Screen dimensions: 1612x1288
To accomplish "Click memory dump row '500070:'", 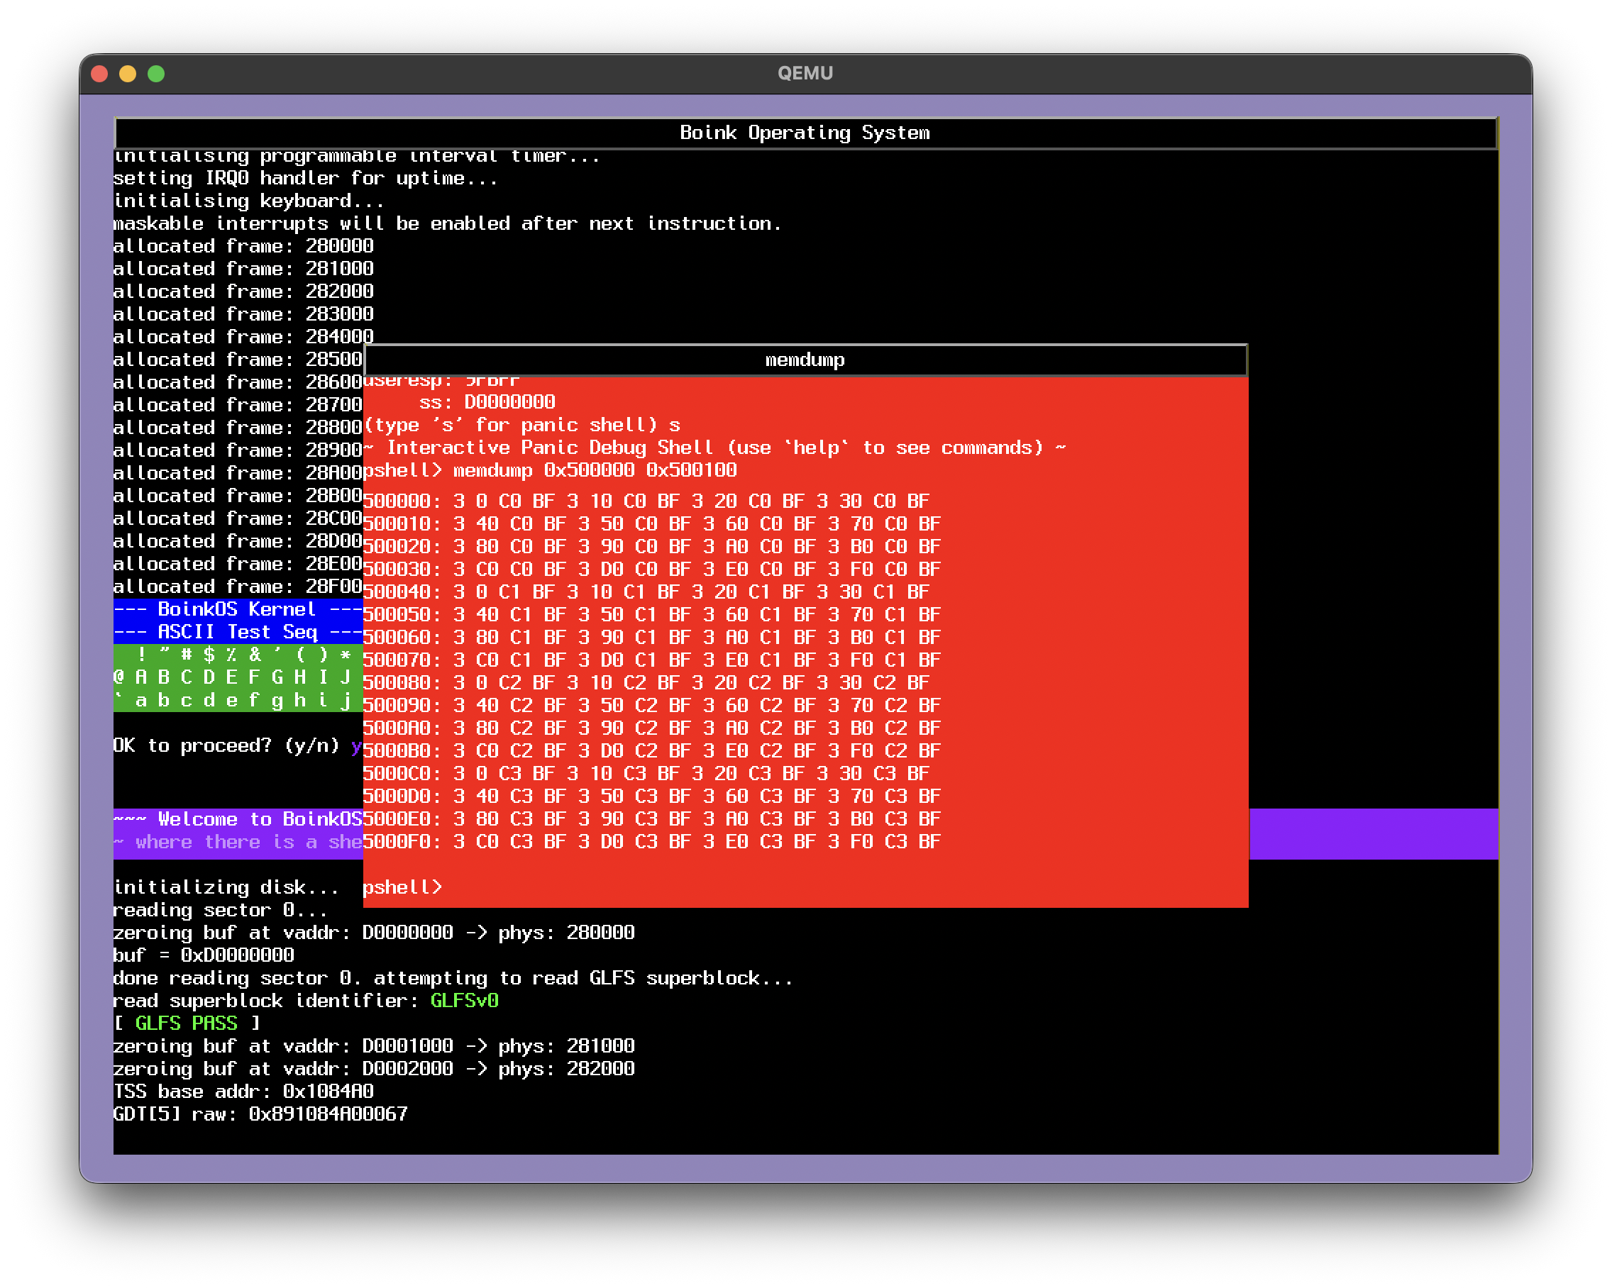I will pos(652,660).
